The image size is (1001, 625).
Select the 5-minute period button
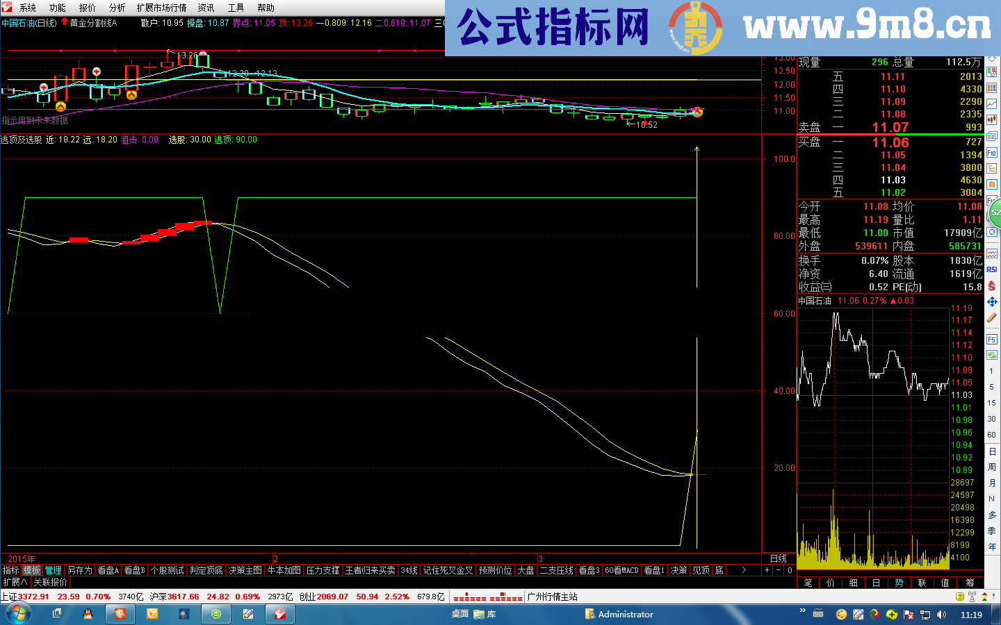(x=992, y=387)
